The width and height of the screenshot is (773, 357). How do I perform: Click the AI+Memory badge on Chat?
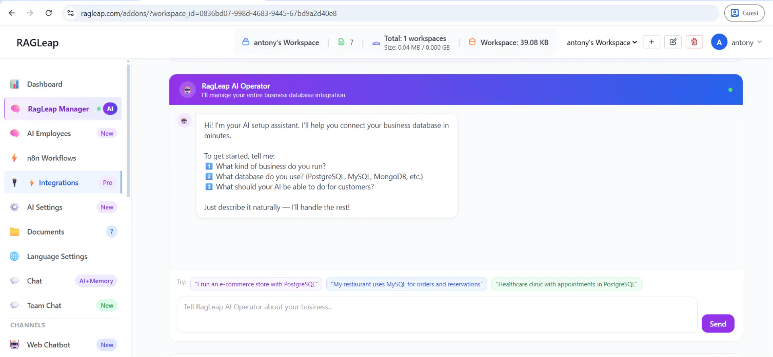96,281
